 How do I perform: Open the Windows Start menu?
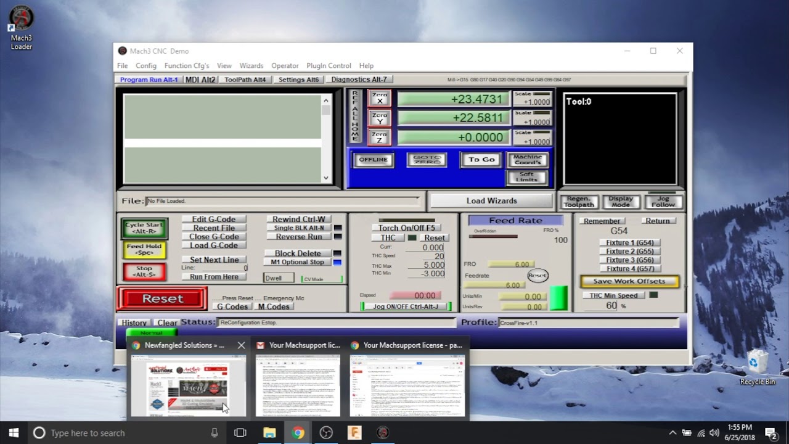coord(14,433)
